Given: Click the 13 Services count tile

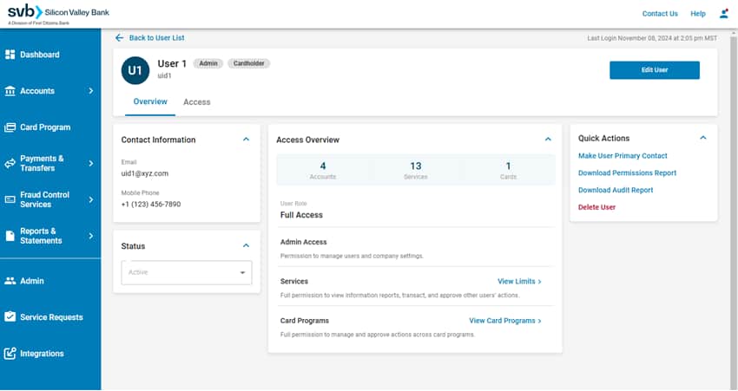Looking at the screenshot, I should [416, 170].
